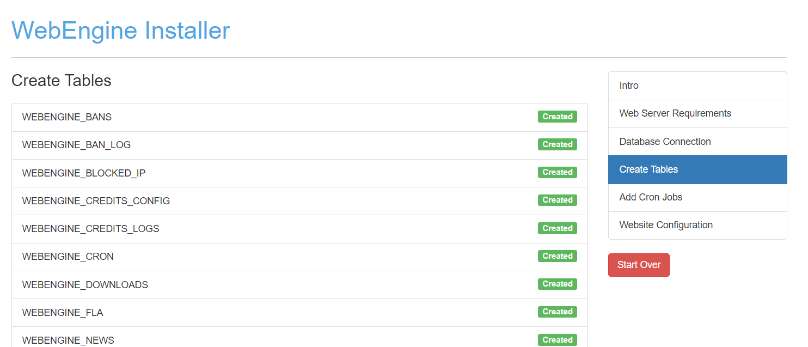
Task: Click Created badge for WEBENGINE_DOWNLOADS
Action: tap(557, 284)
